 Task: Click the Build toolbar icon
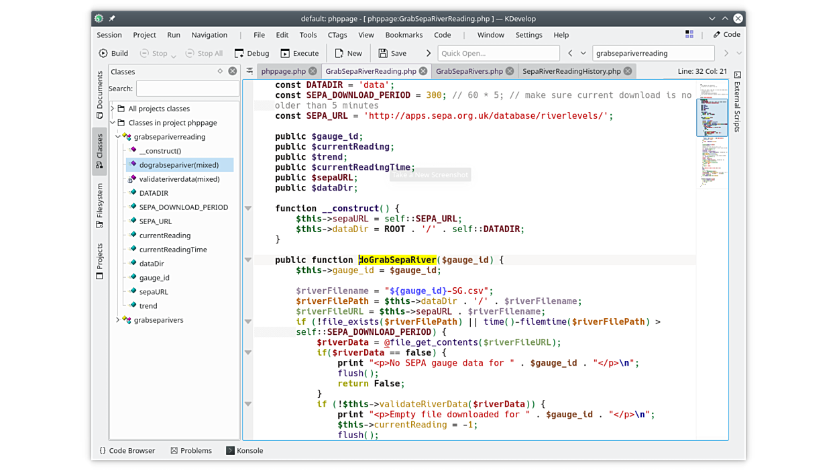coord(113,53)
